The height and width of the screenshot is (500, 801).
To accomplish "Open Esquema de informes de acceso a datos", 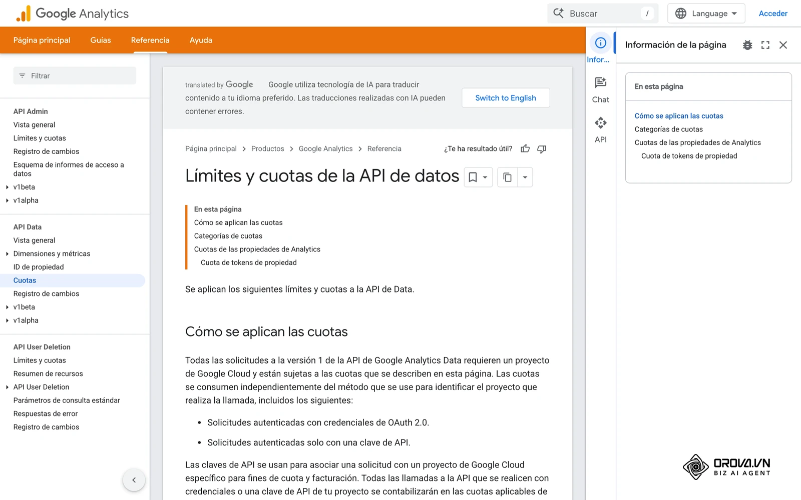I will pyautogui.click(x=69, y=169).
